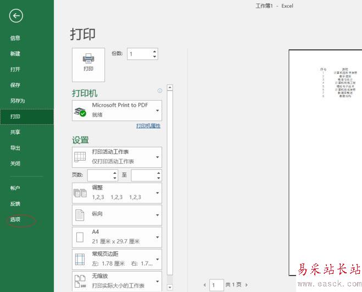Click the printer ready status icon
The width and height of the screenshot is (362, 292).
click(80, 112)
